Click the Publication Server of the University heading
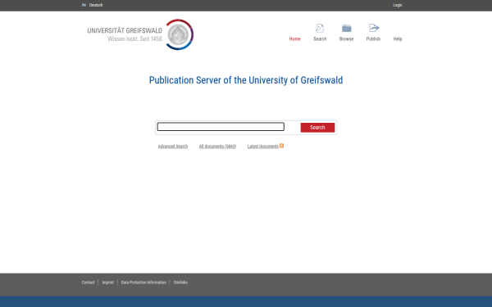 coord(246,80)
